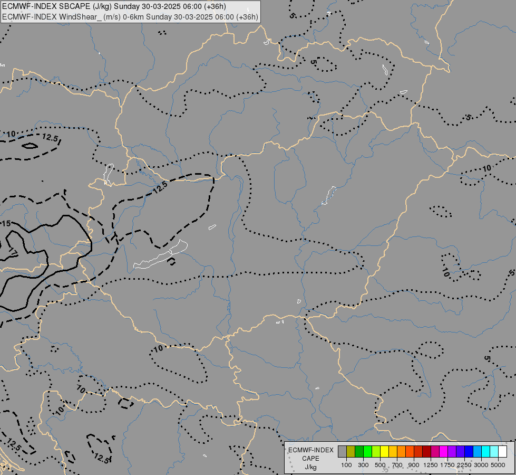Click the olive CAPE legend swatch

pyautogui.click(x=351, y=452)
